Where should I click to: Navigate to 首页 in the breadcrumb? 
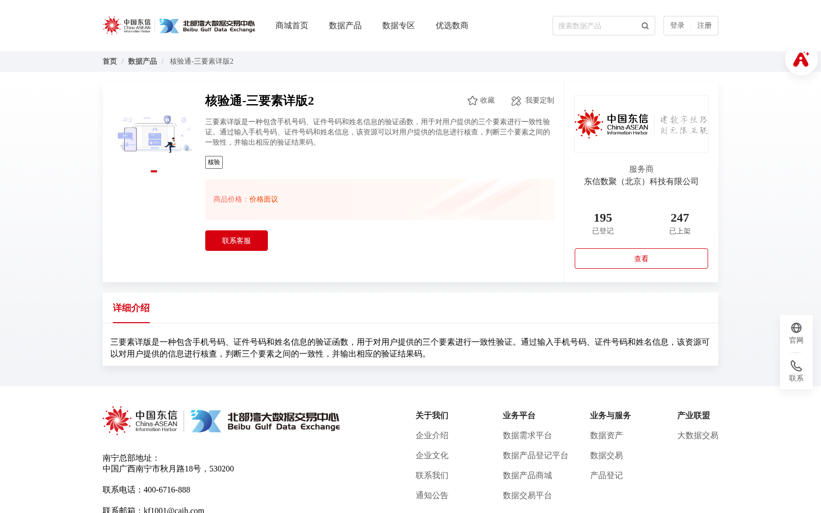coord(110,62)
